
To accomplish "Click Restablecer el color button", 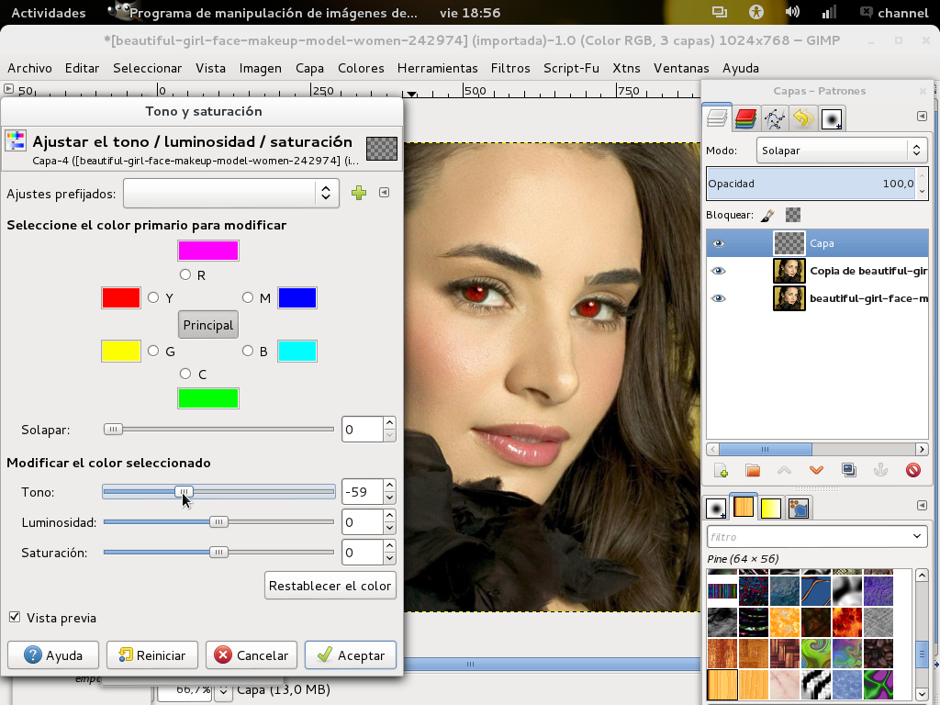I will pyautogui.click(x=330, y=585).
